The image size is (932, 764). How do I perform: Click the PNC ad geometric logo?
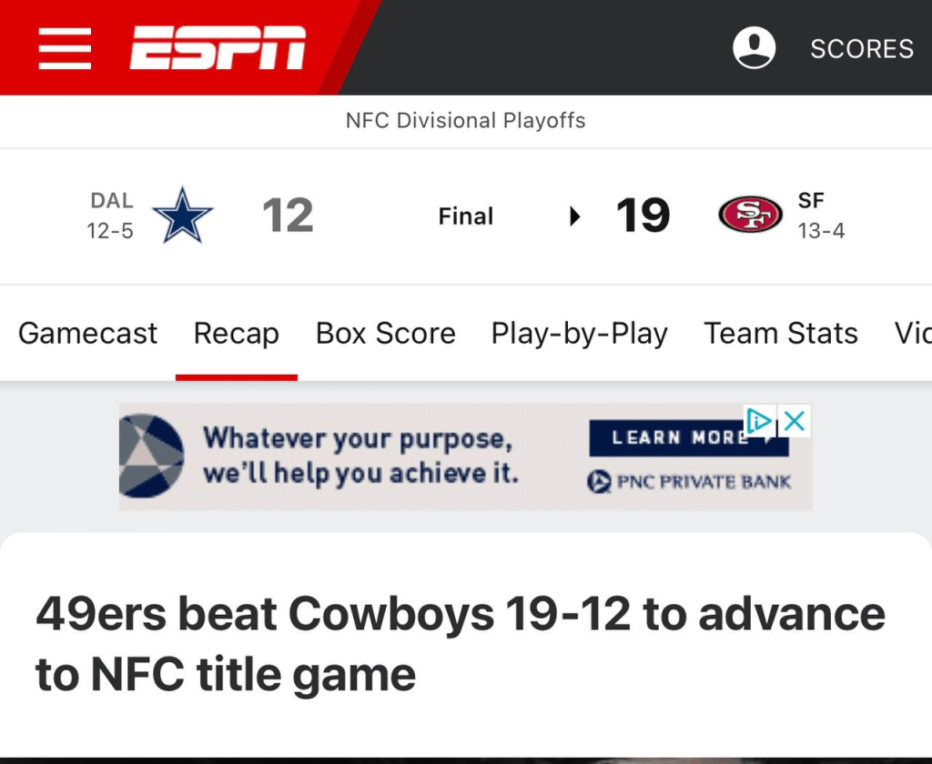151,455
